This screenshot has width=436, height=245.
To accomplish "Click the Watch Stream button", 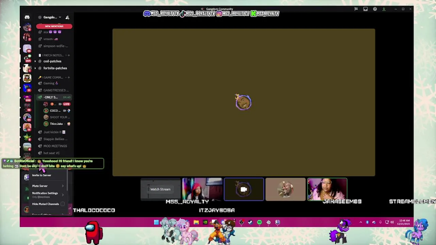I will 160,189.
